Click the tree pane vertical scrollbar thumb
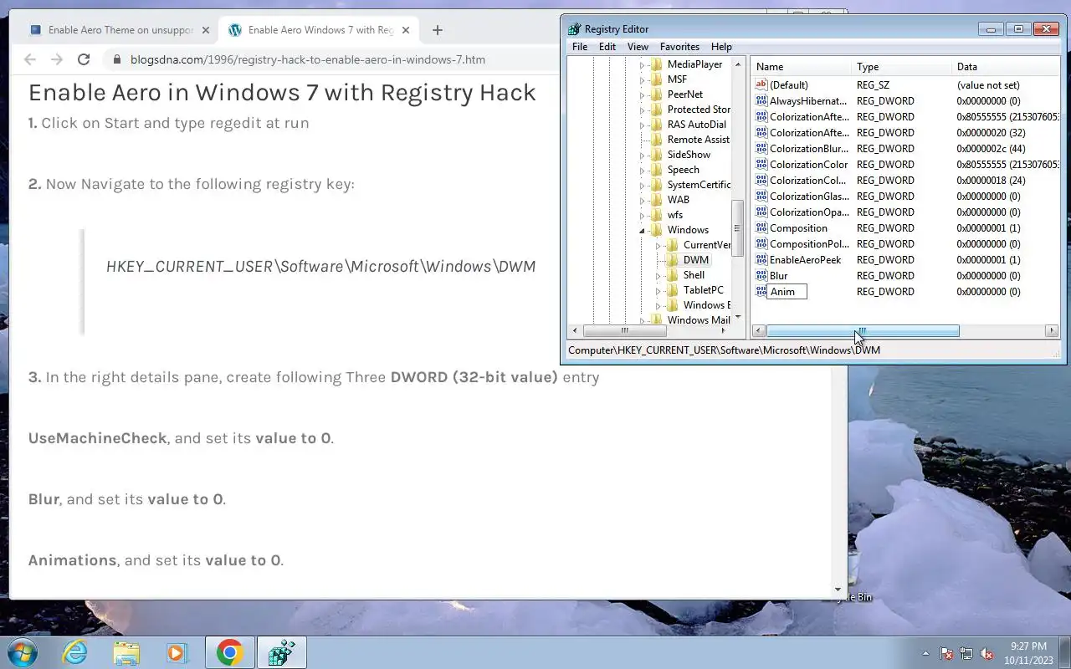The height and width of the screenshot is (669, 1071). pos(737,228)
